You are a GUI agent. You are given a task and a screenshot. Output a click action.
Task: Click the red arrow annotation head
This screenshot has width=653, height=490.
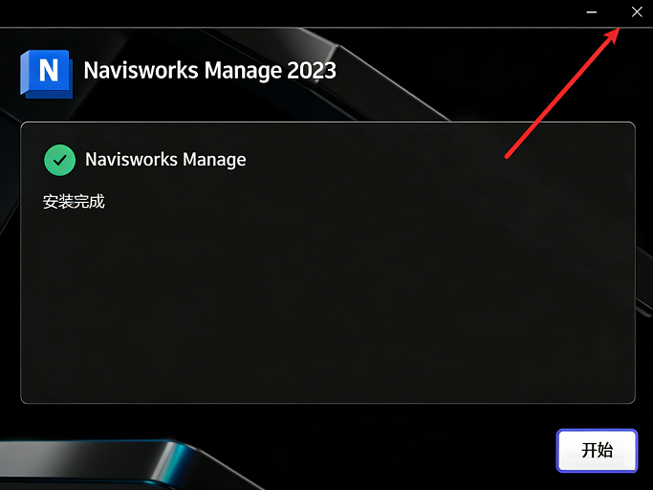[612, 35]
